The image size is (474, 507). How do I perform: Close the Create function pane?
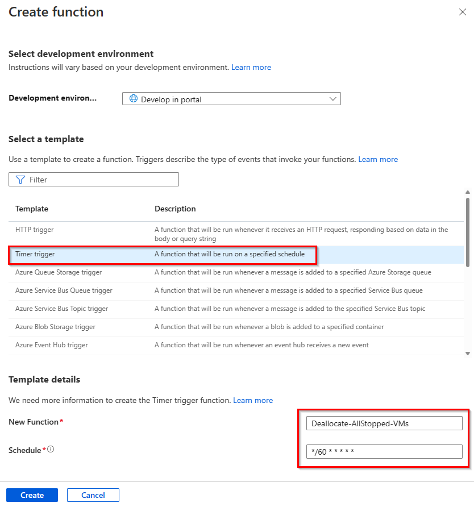click(x=462, y=13)
